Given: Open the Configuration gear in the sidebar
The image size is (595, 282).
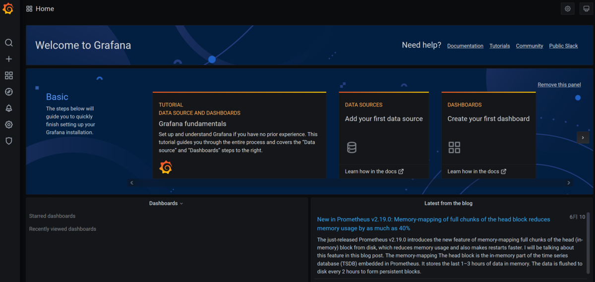Looking at the screenshot, I should 9,124.
